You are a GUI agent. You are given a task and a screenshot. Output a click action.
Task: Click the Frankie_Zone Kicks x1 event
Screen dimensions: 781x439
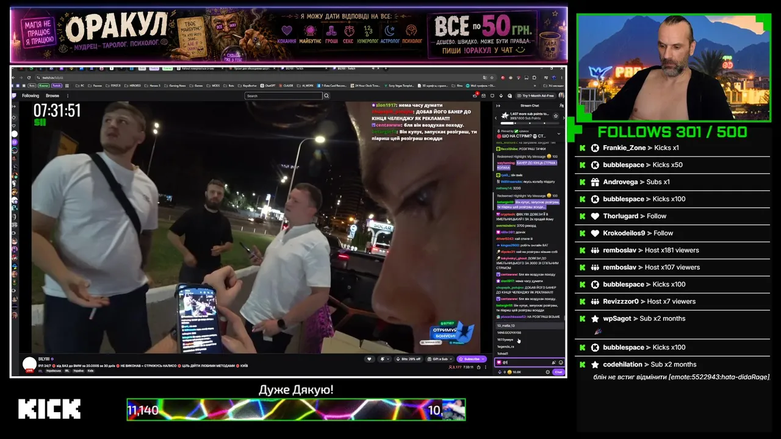(x=673, y=148)
